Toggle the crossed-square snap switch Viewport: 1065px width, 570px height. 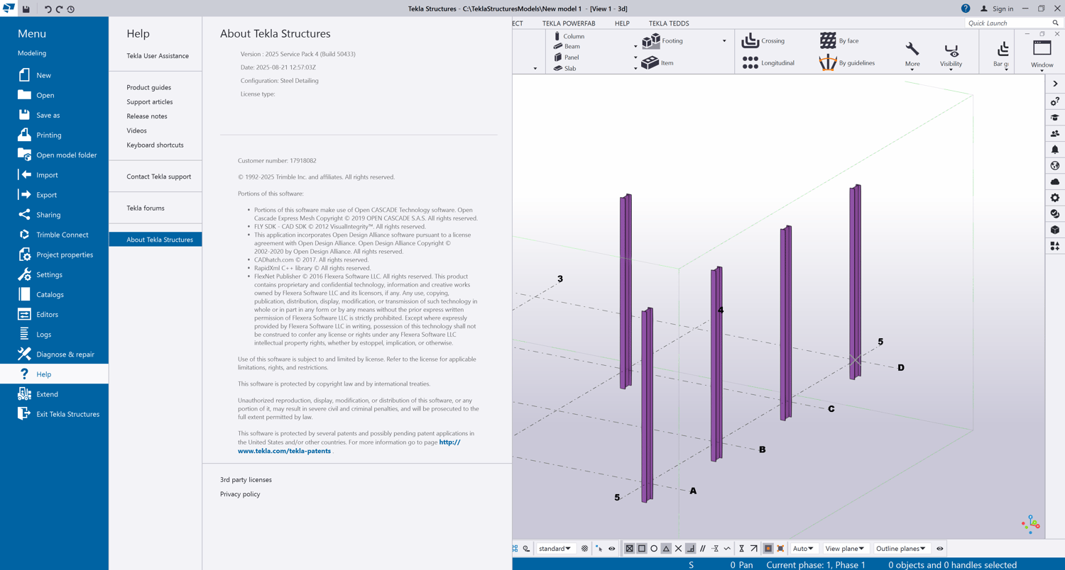pyautogui.click(x=629, y=549)
